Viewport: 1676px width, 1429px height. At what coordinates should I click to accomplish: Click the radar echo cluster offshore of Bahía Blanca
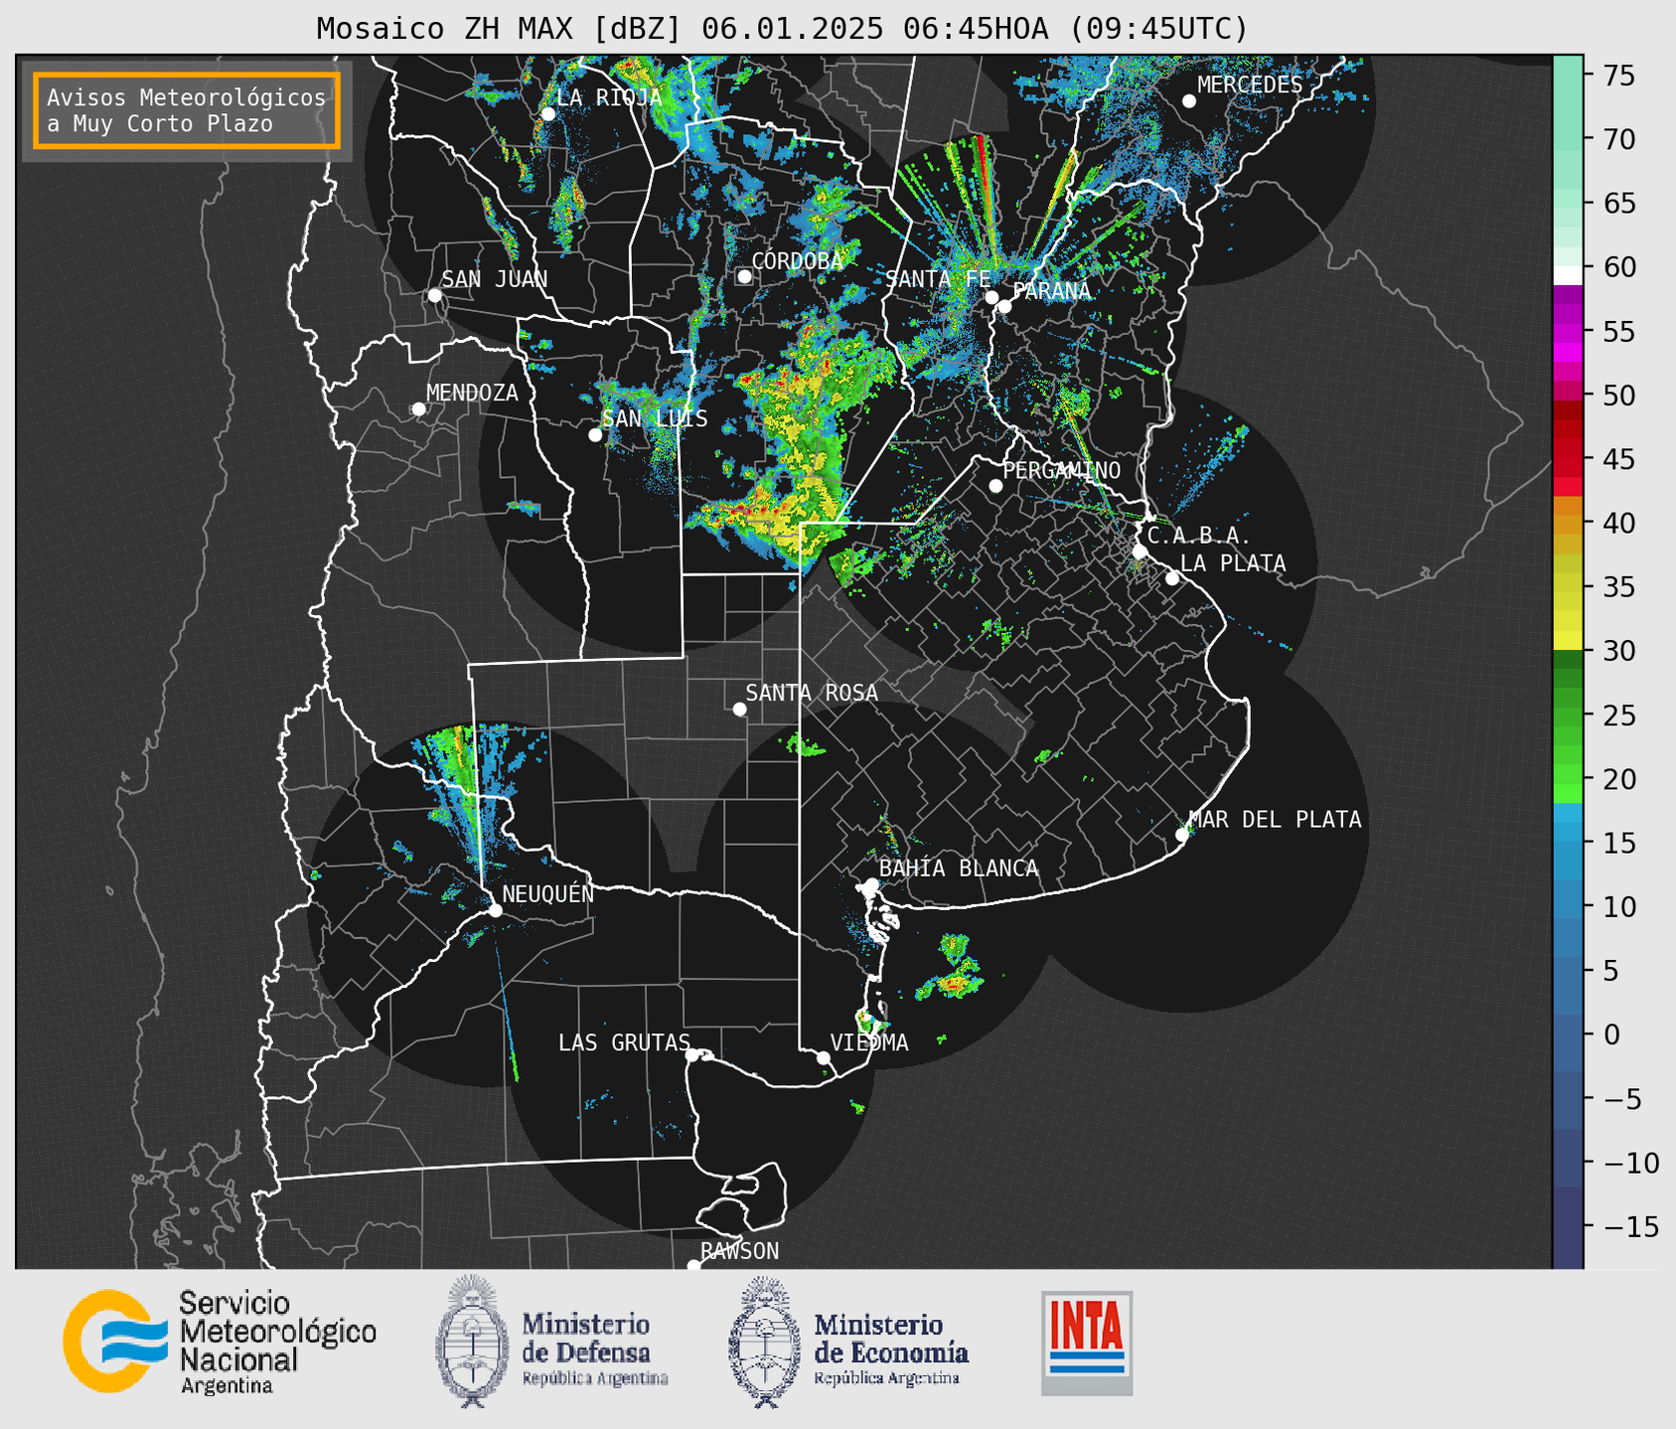coord(952,968)
